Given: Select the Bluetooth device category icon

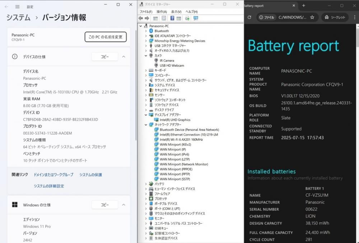Looking at the screenshot, I should (x=151, y=31).
